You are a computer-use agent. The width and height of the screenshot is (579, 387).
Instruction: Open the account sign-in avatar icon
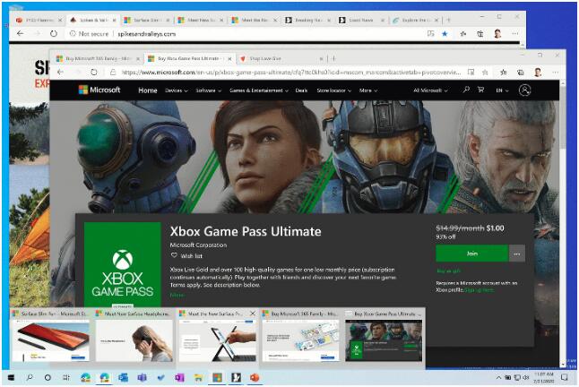pos(524,90)
